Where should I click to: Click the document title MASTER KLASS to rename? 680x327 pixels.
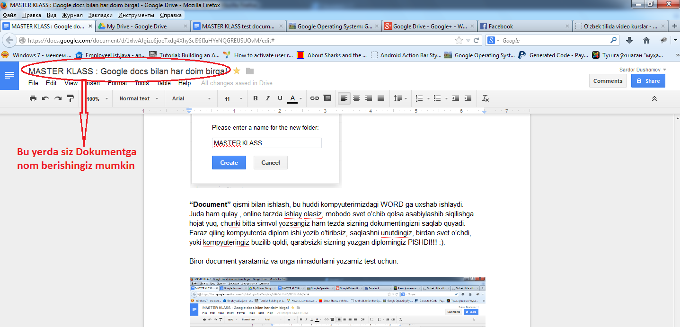[x=128, y=71]
